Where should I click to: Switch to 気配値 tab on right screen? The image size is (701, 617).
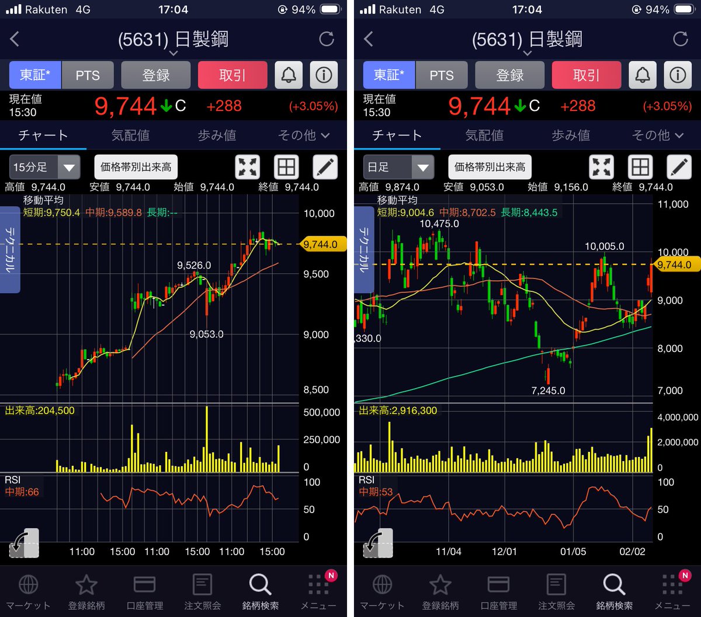484,135
